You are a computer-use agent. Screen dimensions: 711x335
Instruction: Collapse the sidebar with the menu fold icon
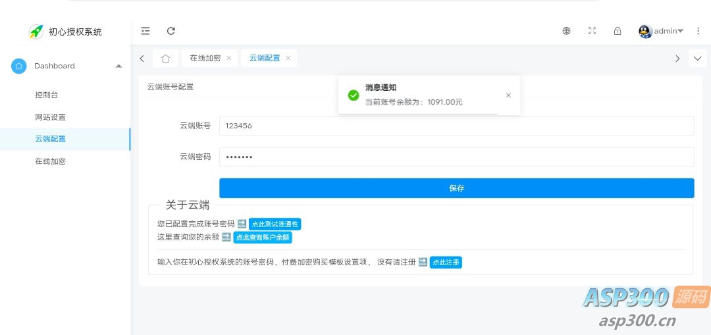pos(145,31)
